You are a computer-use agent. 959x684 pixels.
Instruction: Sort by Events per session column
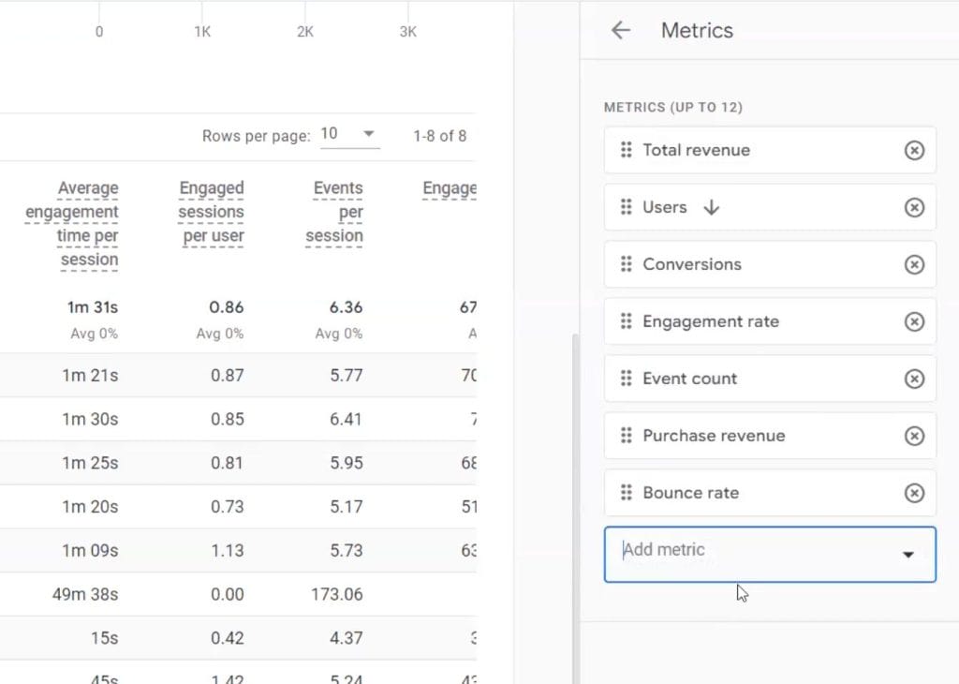(x=334, y=212)
